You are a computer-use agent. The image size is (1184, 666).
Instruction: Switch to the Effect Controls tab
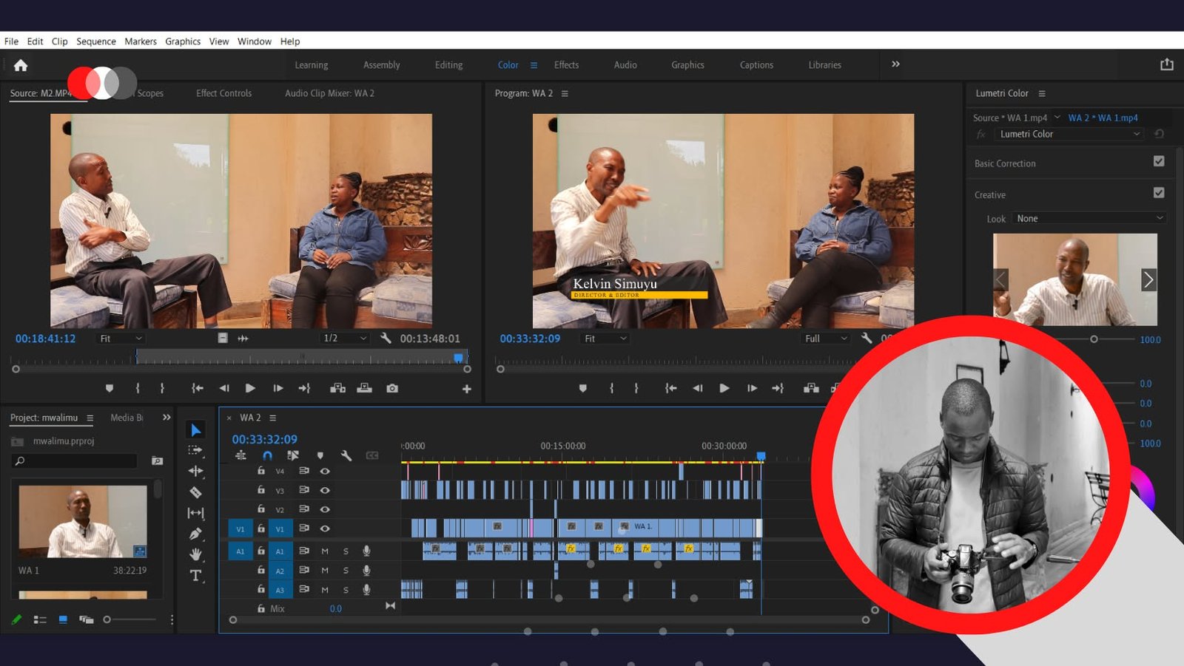point(223,93)
